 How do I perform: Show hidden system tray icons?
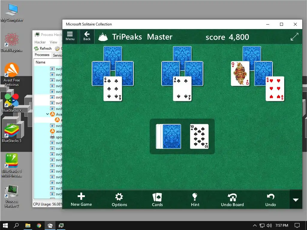click(x=255, y=226)
